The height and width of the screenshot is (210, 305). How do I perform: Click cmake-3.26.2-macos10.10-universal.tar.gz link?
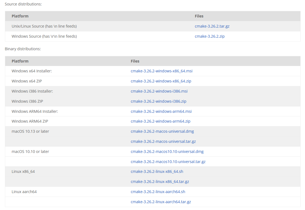[168, 162]
